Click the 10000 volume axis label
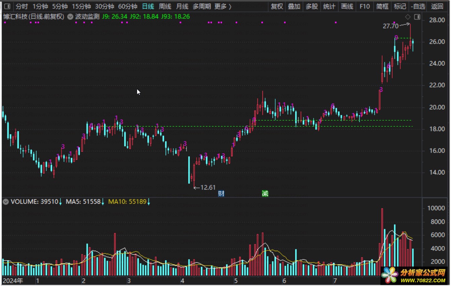The width and height of the screenshot is (451, 286). (x=436, y=208)
